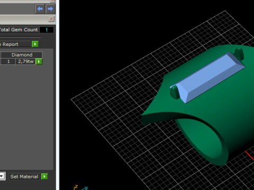Click green arrow next to 2,79tw

coord(39,62)
